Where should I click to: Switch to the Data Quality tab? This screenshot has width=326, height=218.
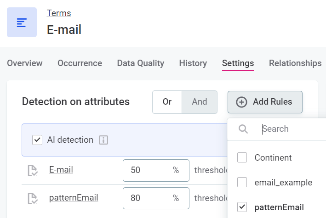[x=140, y=63]
